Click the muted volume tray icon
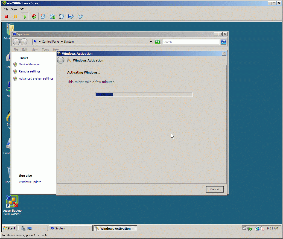 [x=262, y=229]
